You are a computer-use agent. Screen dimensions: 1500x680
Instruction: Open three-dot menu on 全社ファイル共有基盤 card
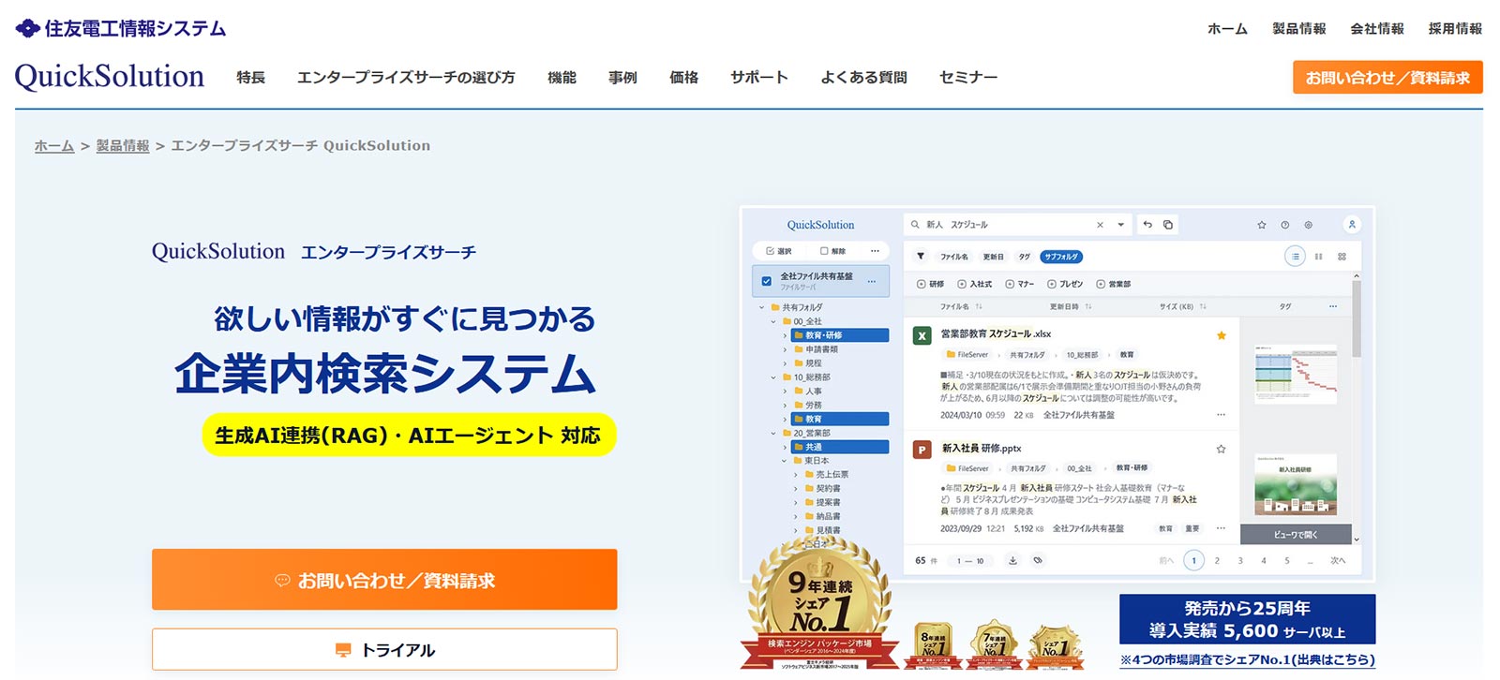[x=872, y=281]
